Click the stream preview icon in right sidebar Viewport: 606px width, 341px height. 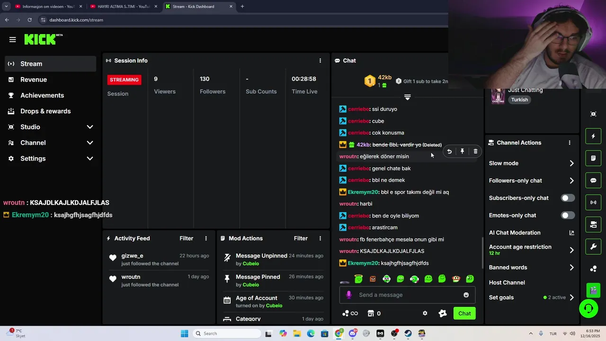[593, 114]
